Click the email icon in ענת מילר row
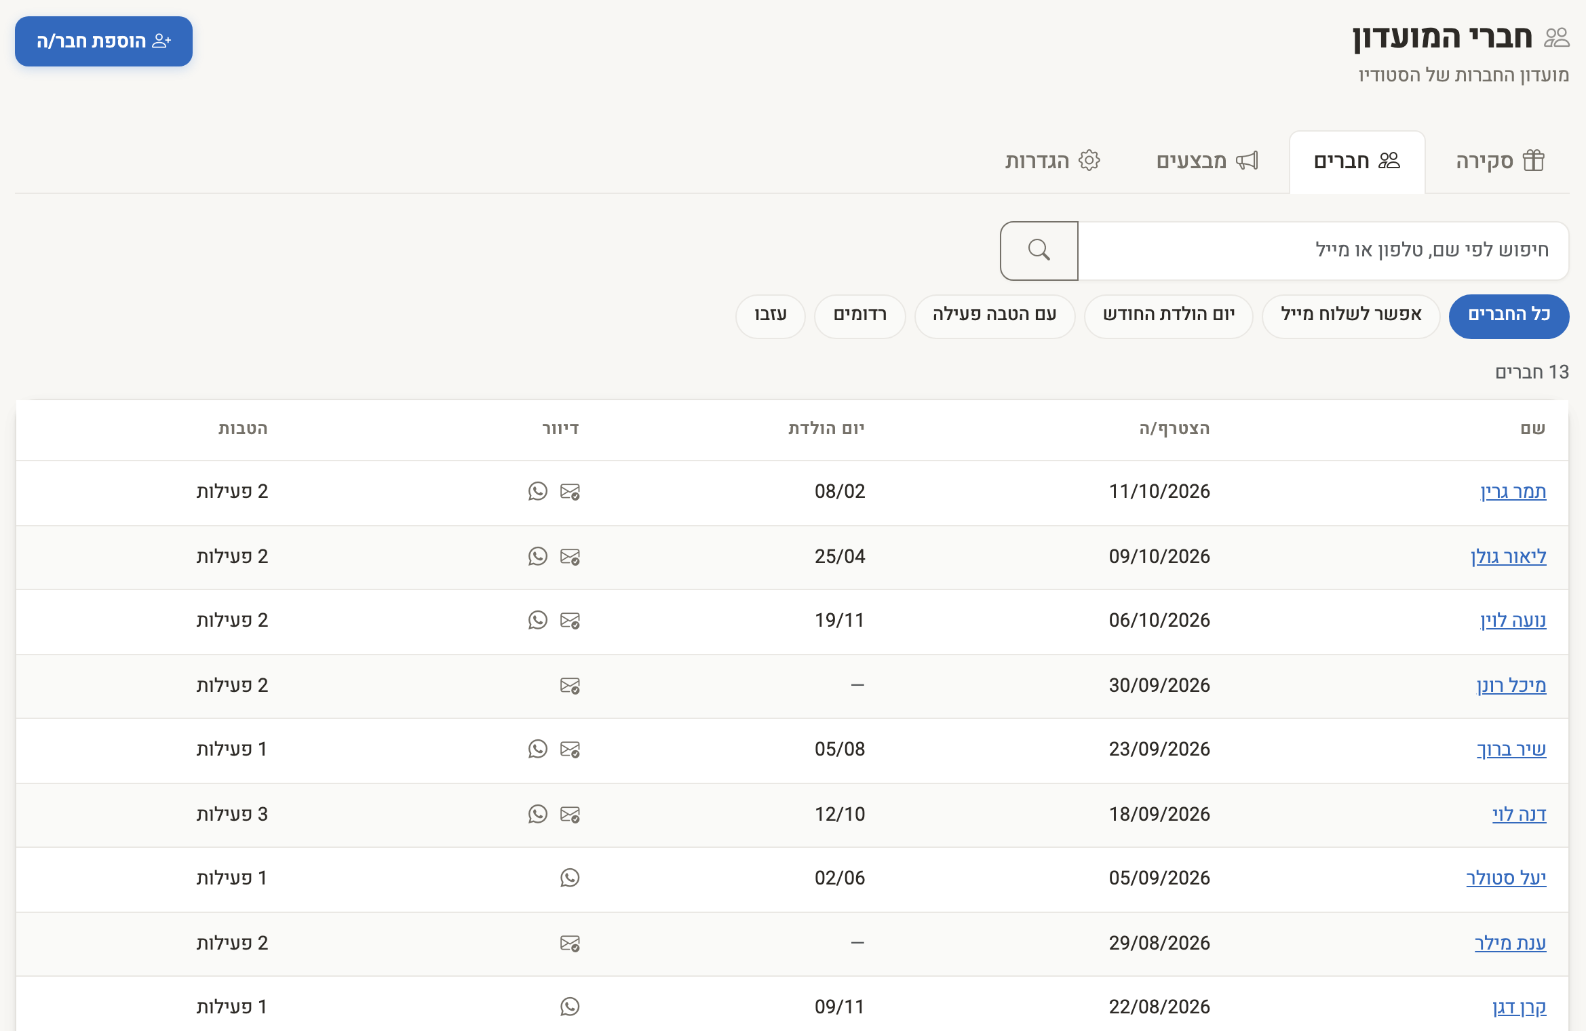1586x1031 pixels. coord(570,943)
